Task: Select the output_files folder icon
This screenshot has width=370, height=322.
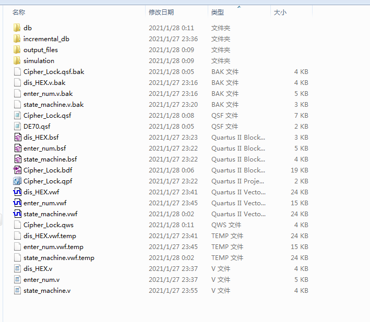Action: (x=17, y=49)
